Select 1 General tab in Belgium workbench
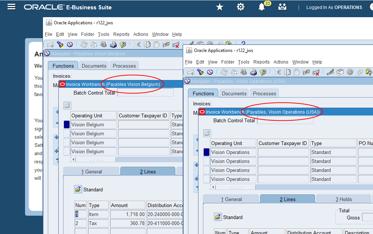Screen dimensions: 373x234 pos(91,172)
